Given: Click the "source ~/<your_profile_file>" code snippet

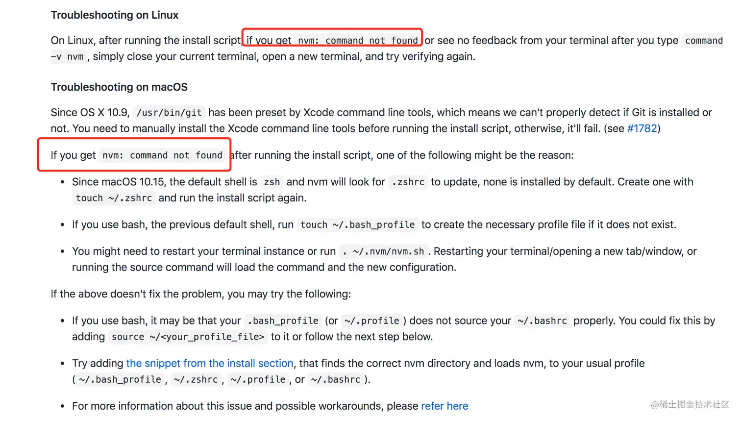Looking at the screenshot, I should point(188,337).
